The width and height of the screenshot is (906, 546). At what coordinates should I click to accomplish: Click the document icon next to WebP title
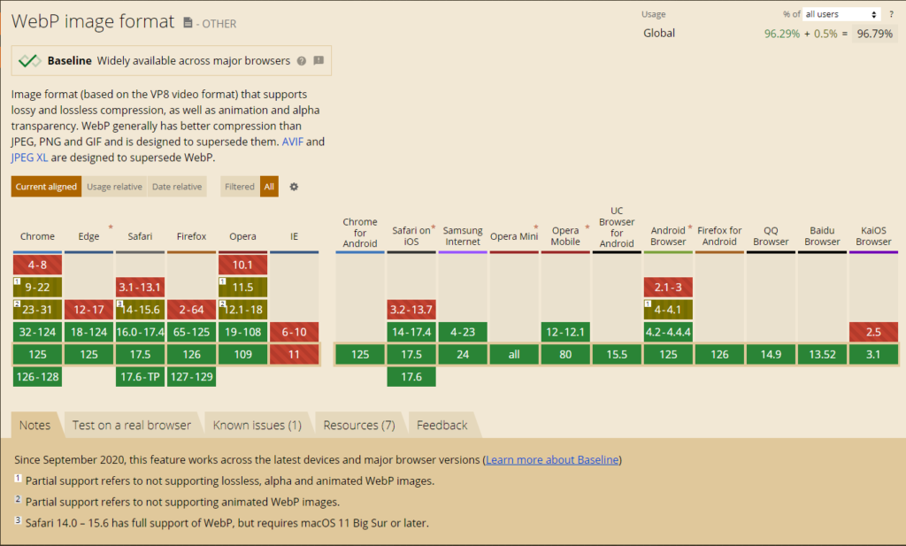tap(188, 22)
